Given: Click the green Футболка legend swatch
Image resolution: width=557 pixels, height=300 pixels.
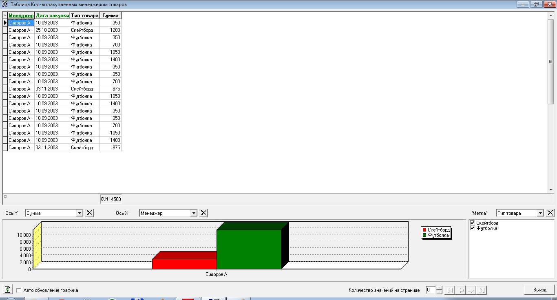Looking at the screenshot, I should [x=424, y=235].
